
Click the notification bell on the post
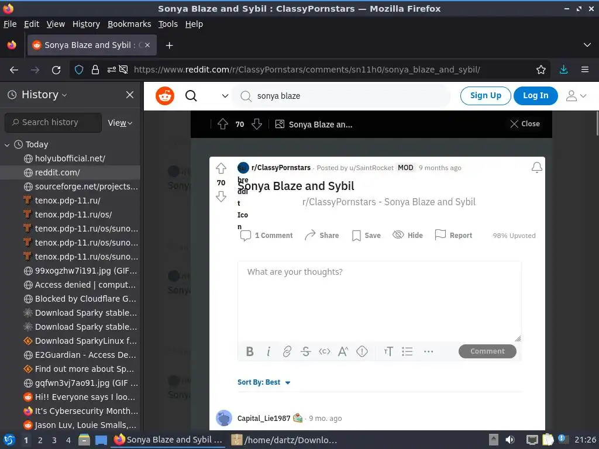pyautogui.click(x=537, y=167)
